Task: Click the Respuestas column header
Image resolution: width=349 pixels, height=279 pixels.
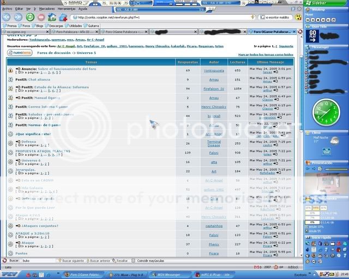Action: click(188, 62)
